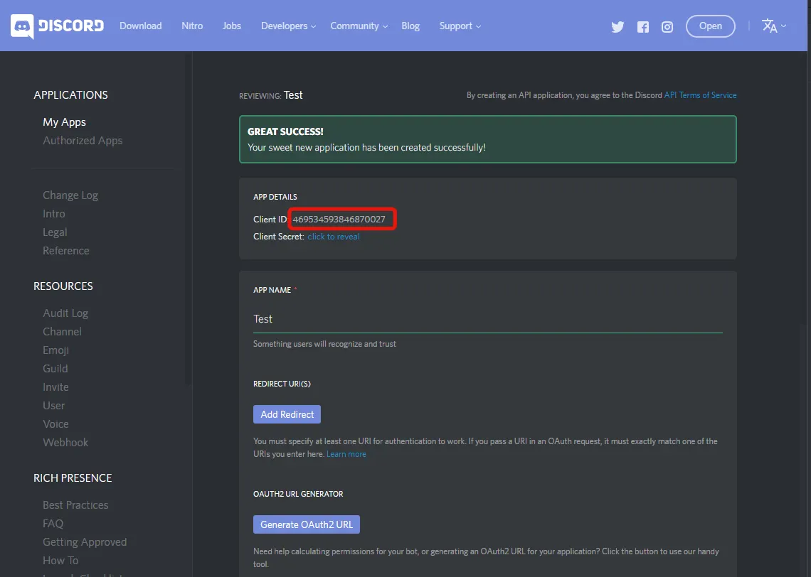Open Authorized Apps in sidebar
This screenshot has height=577, width=811.
click(x=83, y=141)
